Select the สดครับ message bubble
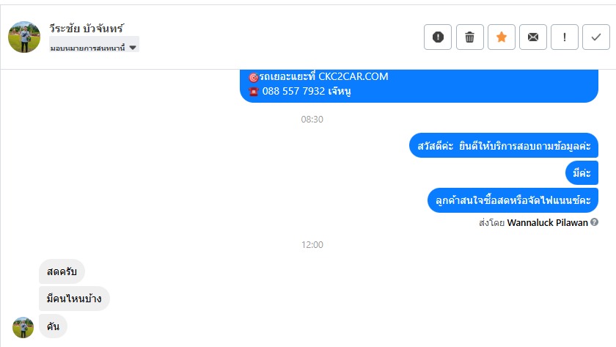This screenshot has width=616, height=347. (62, 271)
